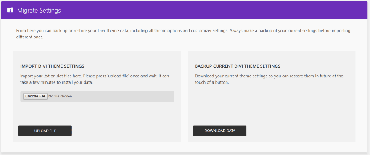Click the 'Download your current theme settings' description
370x155 pixels.
pos(269,79)
